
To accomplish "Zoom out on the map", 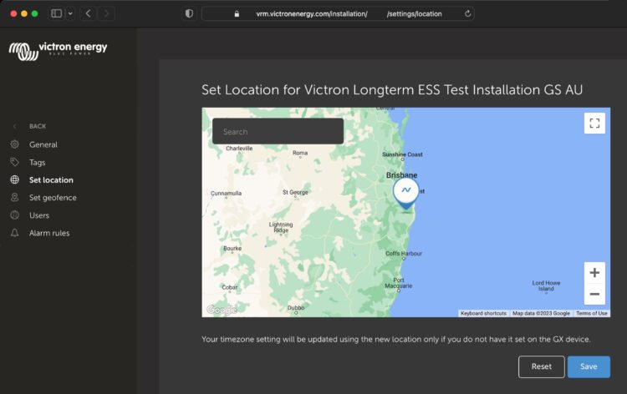I will coord(594,294).
